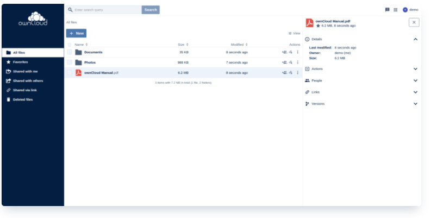Click the Search button
431x218 pixels.
click(151, 10)
